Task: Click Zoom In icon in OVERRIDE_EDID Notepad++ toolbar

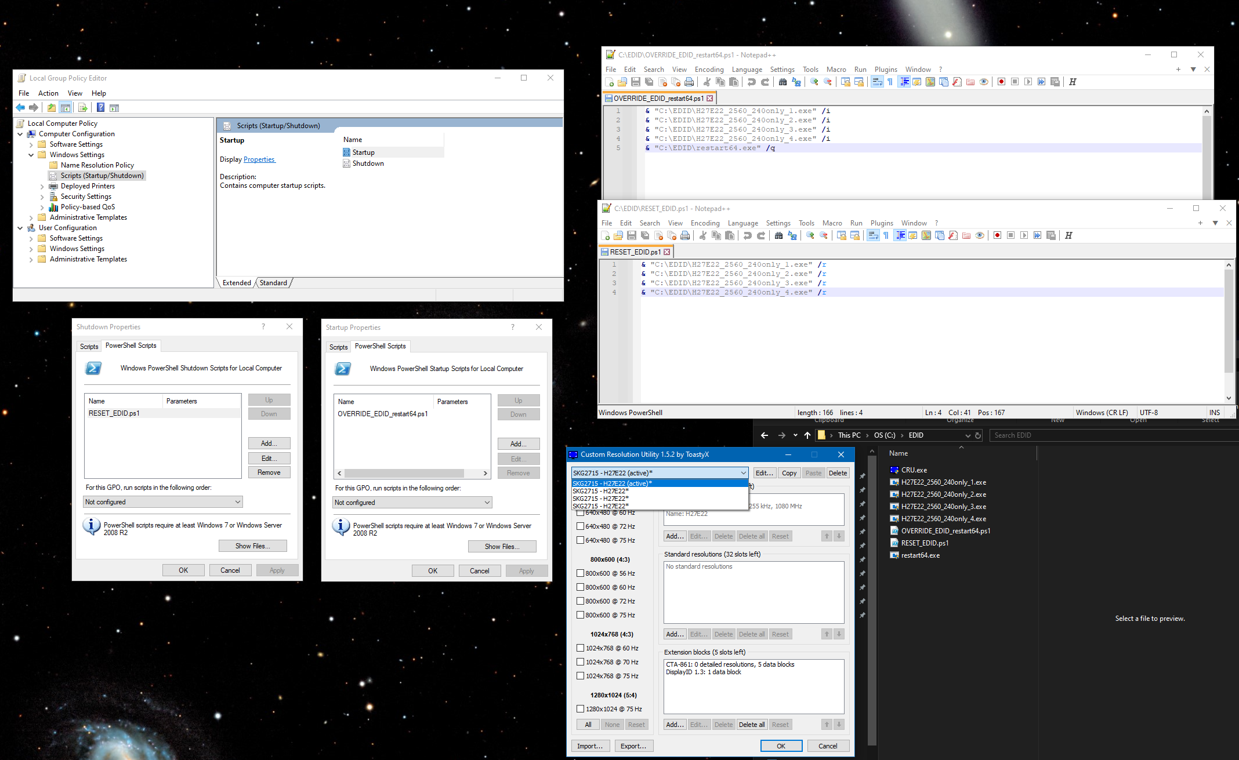Action: click(x=814, y=82)
